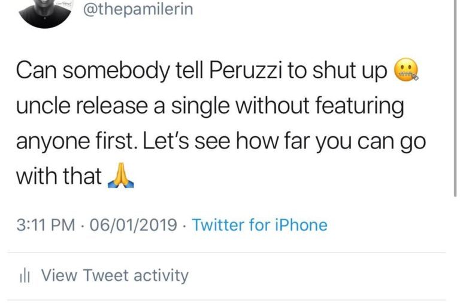Tap the Tweet activity bar chart icon
The height and width of the screenshot is (304, 460).
[x=25, y=276]
